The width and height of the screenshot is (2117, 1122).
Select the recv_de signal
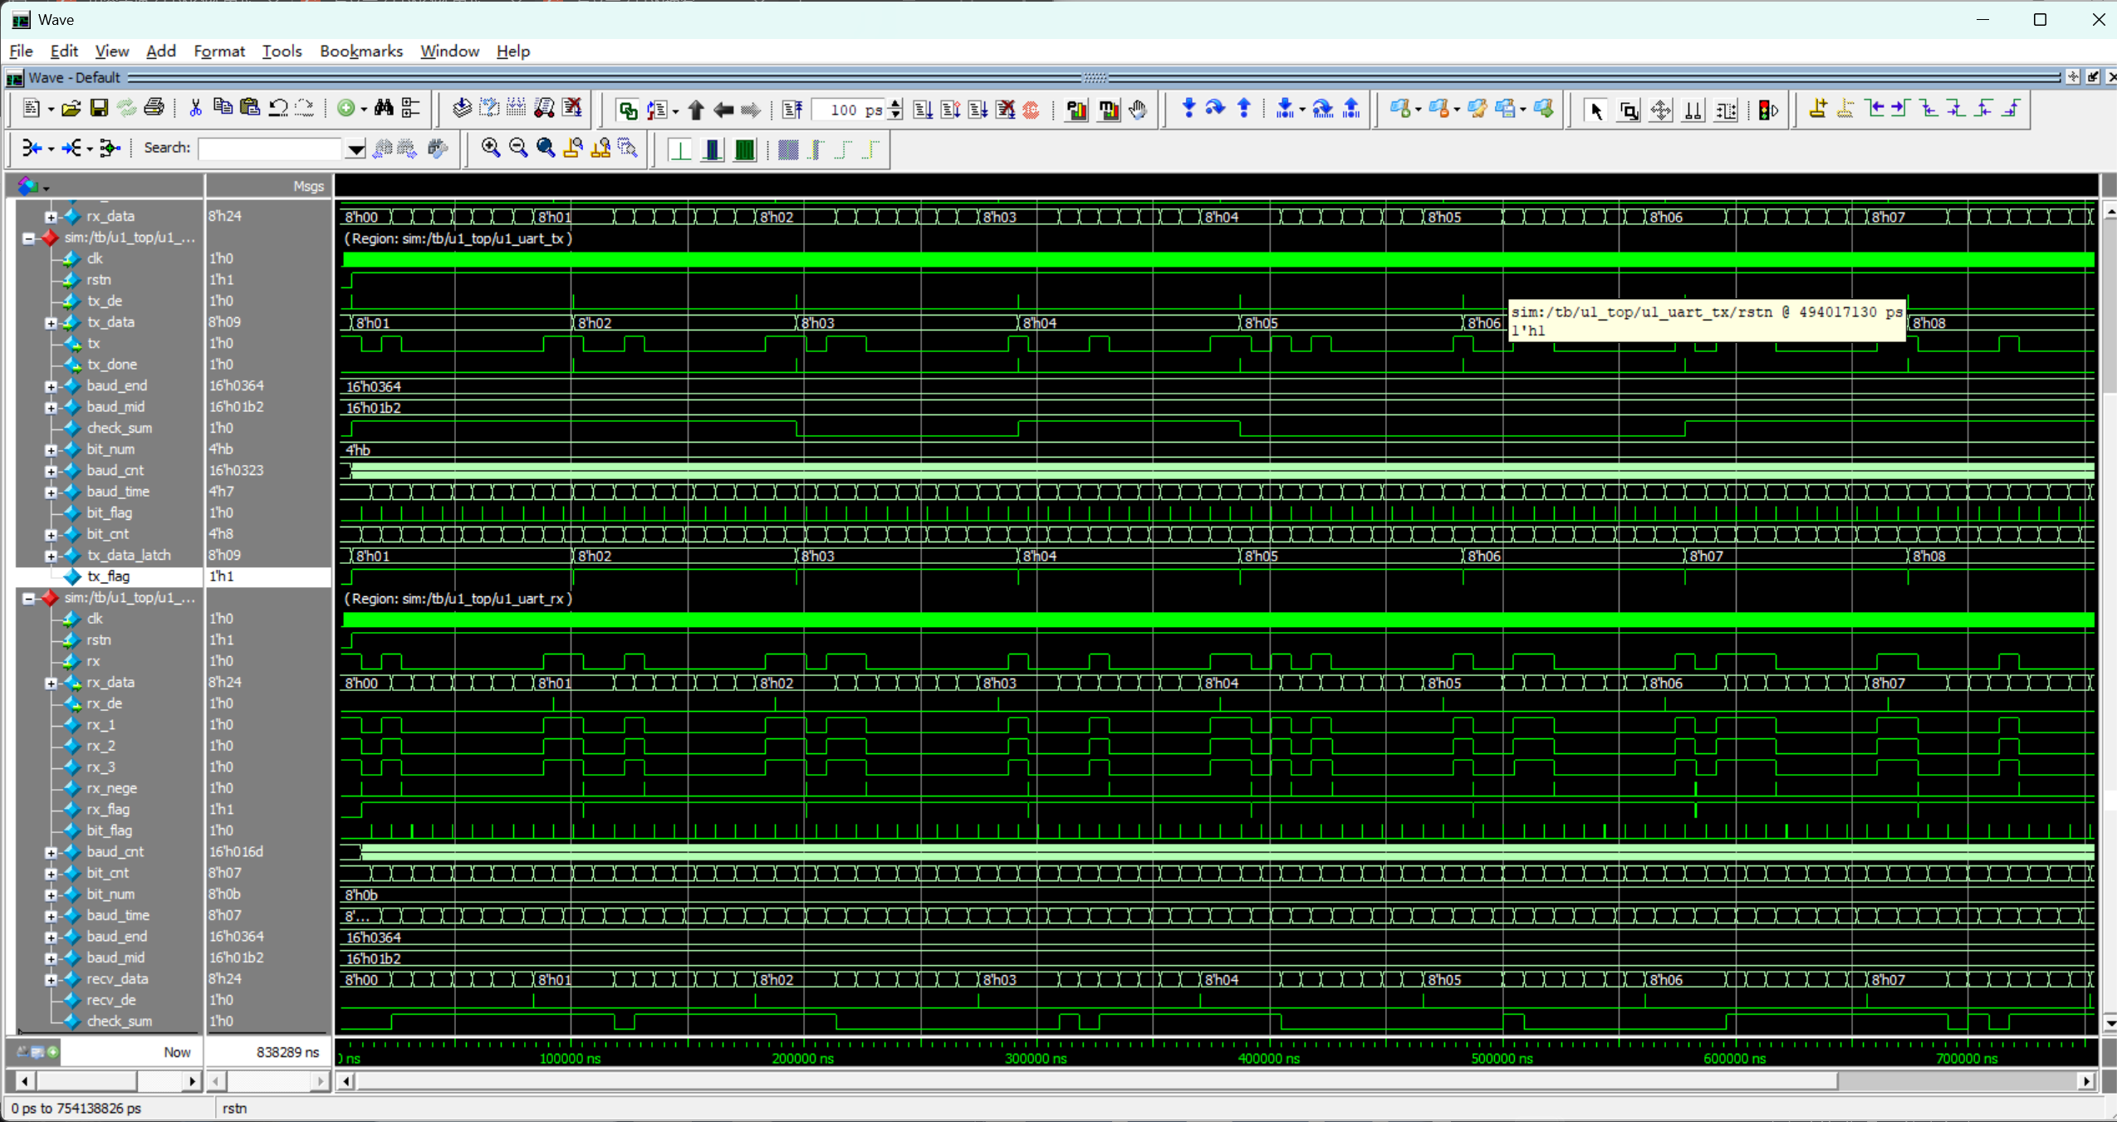click(111, 1000)
